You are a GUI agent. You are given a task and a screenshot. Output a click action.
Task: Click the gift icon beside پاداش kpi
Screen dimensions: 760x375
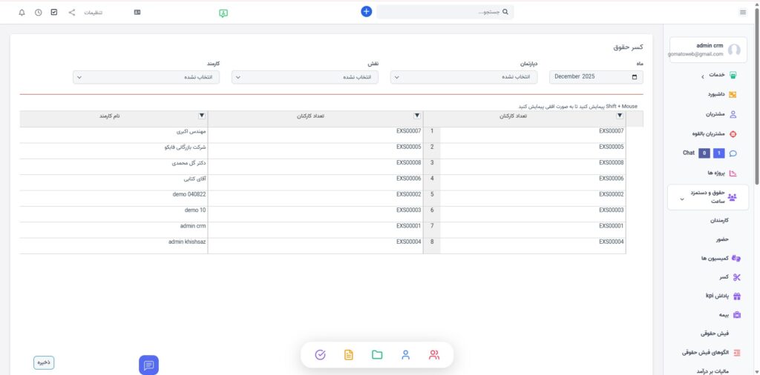pos(737,296)
